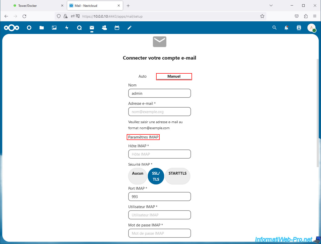Screen dimensions: 321x244
Task: Select STARTTLS for IMAP security
Action: 177,176
